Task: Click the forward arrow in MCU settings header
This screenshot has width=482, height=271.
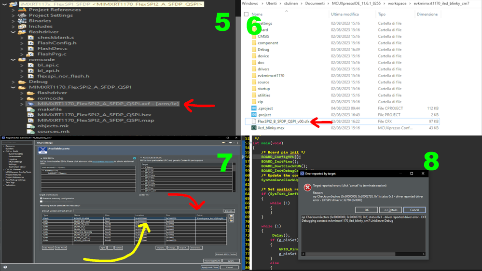Action: (230, 143)
